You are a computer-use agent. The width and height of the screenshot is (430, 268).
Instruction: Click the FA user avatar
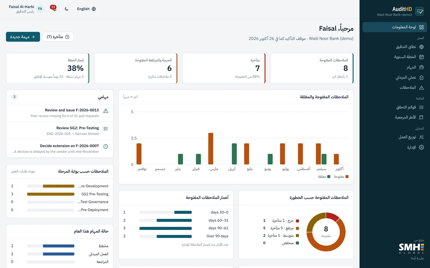(x=40, y=9)
